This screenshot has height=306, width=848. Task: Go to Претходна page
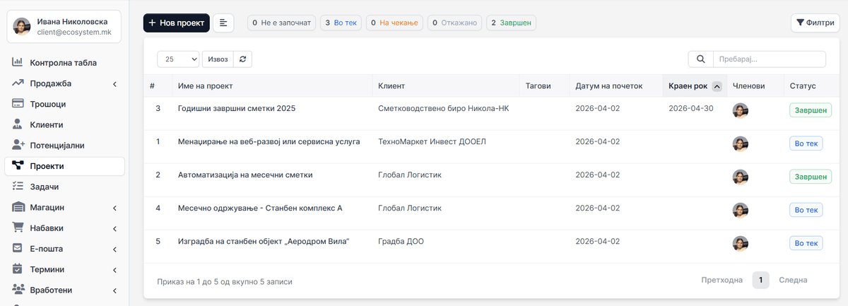pos(722,280)
